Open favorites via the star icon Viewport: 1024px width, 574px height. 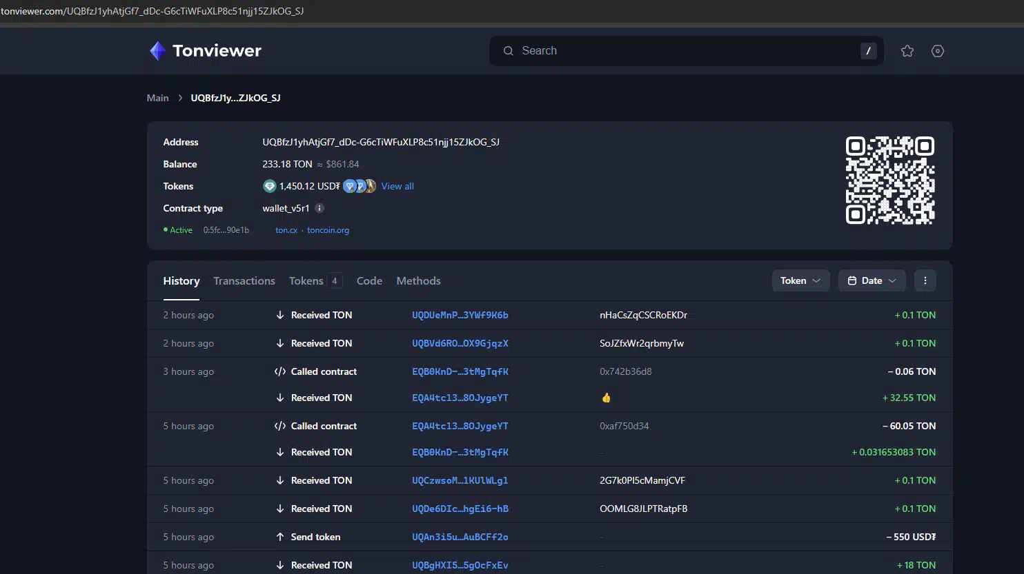907,51
